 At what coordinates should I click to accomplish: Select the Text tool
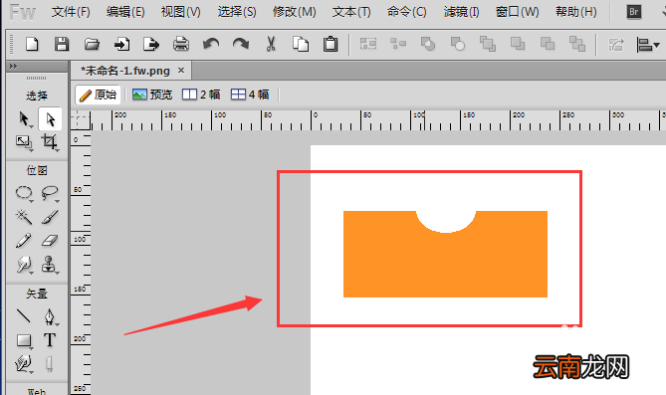tap(49, 340)
